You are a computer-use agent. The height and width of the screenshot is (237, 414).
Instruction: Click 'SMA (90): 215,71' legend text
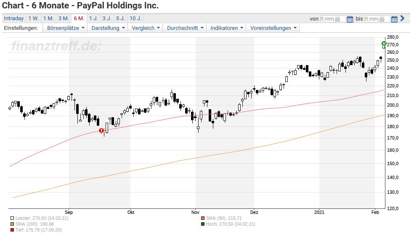click(x=224, y=218)
